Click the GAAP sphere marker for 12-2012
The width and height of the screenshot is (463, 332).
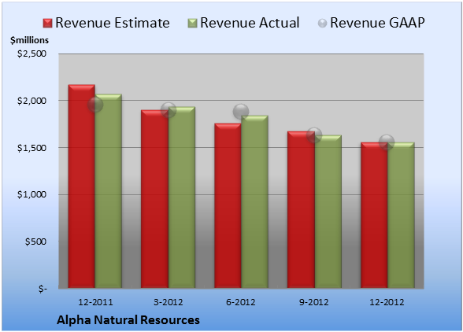click(387, 142)
